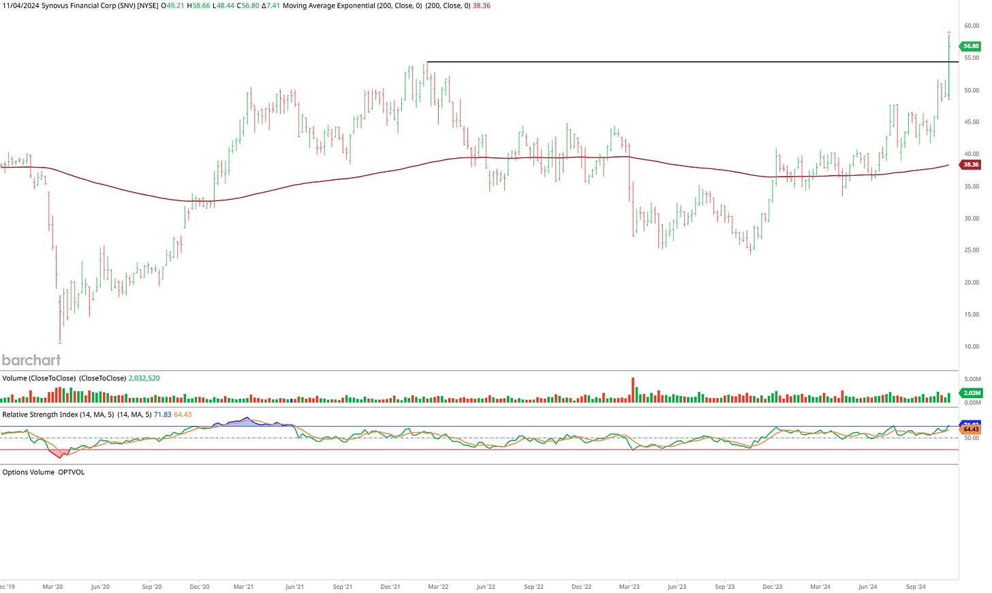Image resolution: width=992 pixels, height=593 pixels.
Task: Click the 5.00M volume axis label
Action: pos(972,379)
